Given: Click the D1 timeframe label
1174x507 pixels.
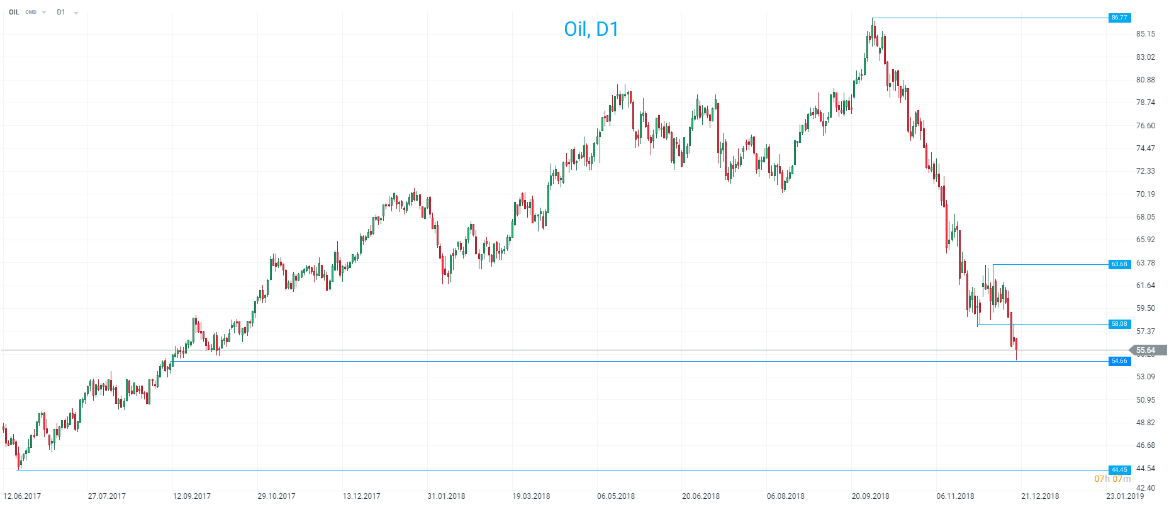Looking at the screenshot, I should coord(61,12).
